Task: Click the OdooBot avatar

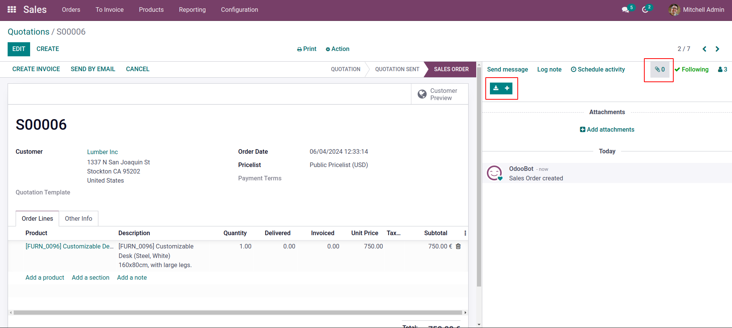Action: click(494, 173)
